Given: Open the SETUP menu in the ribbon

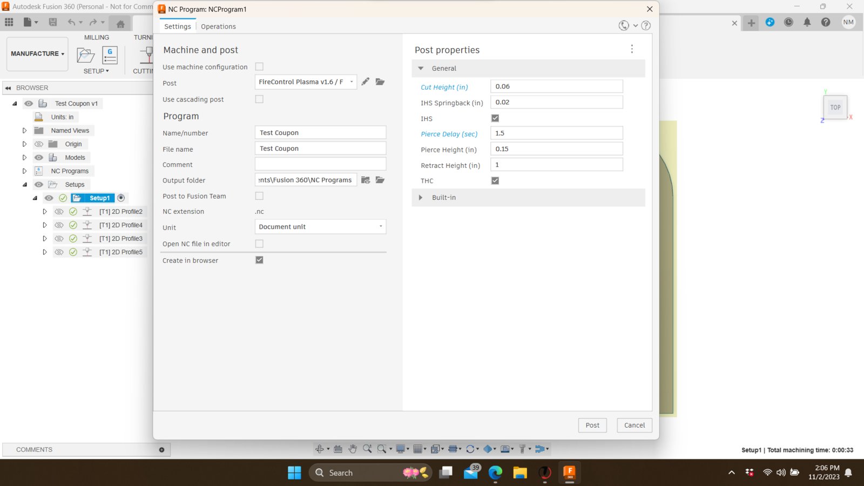Looking at the screenshot, I should pyautogui.click(x=96, y=71).
